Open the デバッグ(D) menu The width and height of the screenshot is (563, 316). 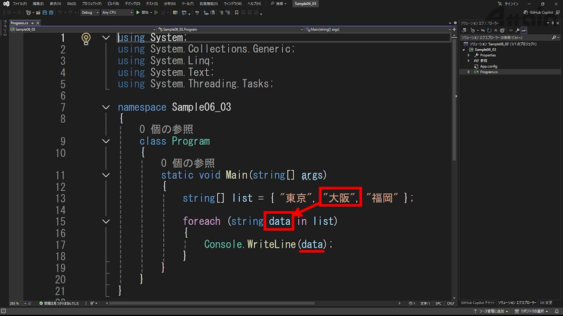[132, 4]
